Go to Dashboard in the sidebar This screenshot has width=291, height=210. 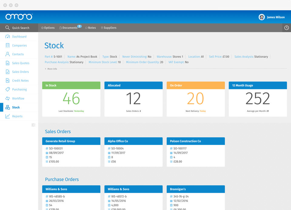tap(19, 37)
